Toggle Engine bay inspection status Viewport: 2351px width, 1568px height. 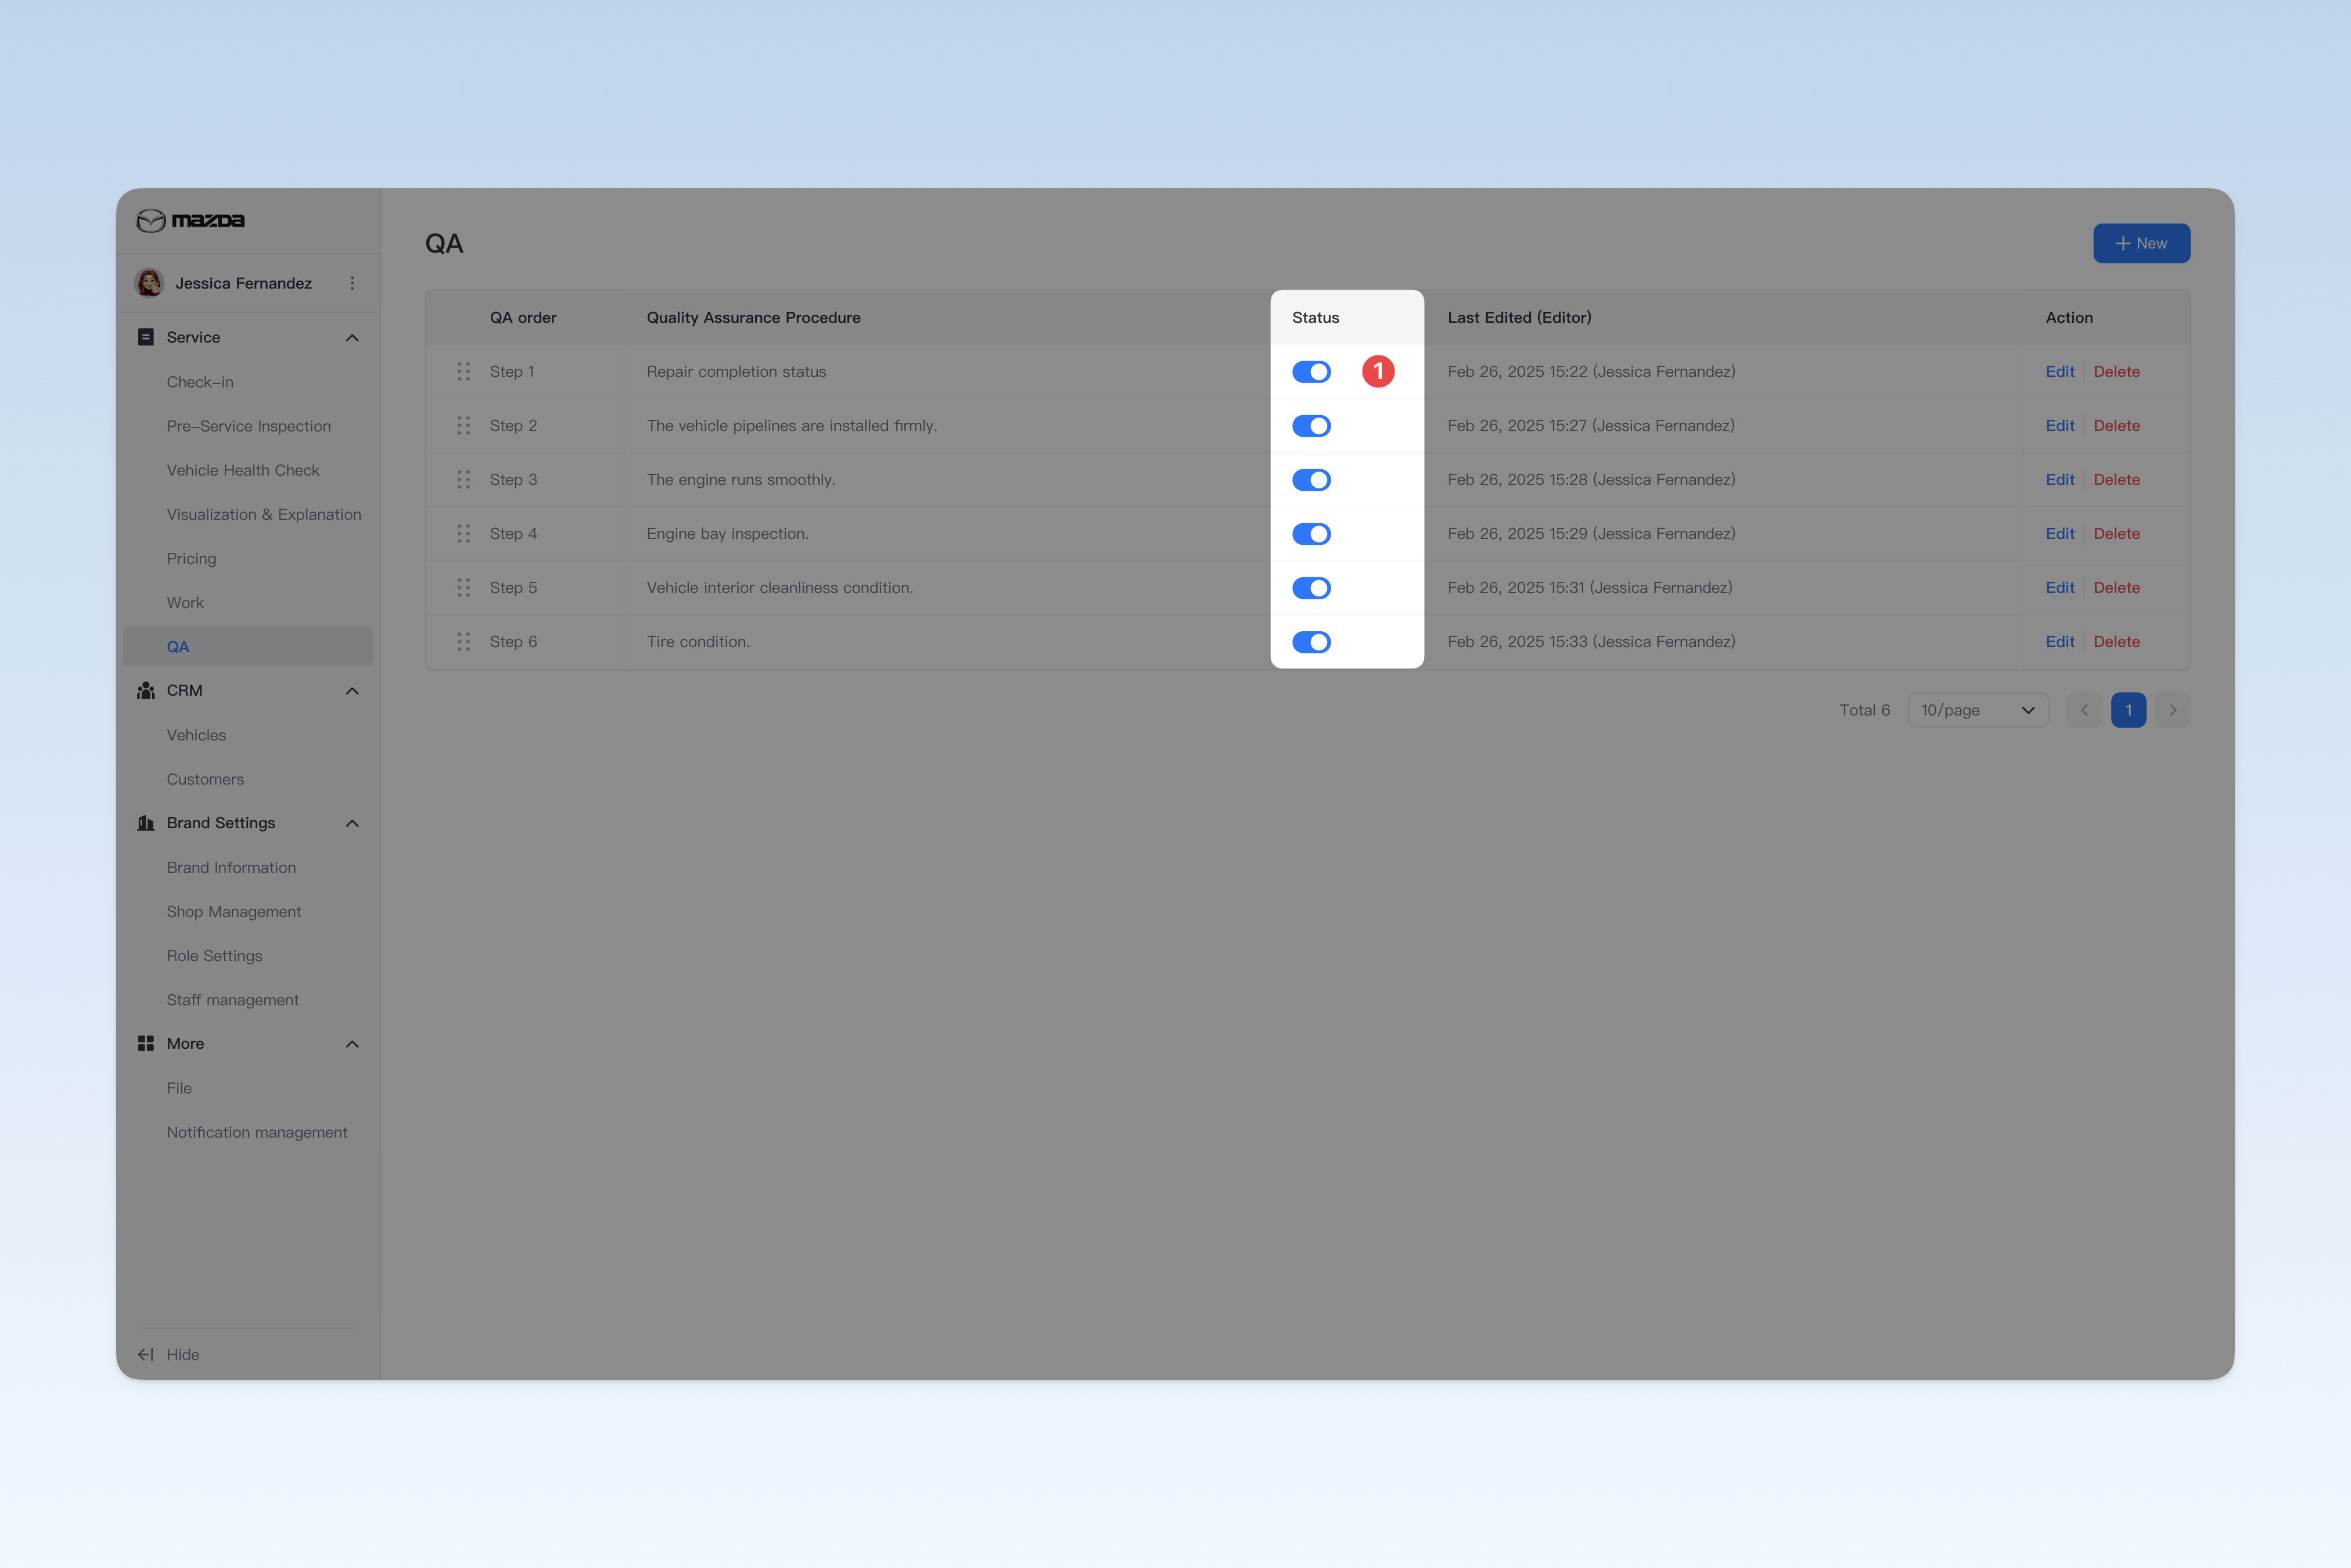click(1311, 534)
